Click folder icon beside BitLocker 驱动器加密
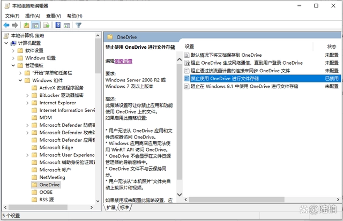The height and width of the screenshot is (221, 343). pos(34,95)
